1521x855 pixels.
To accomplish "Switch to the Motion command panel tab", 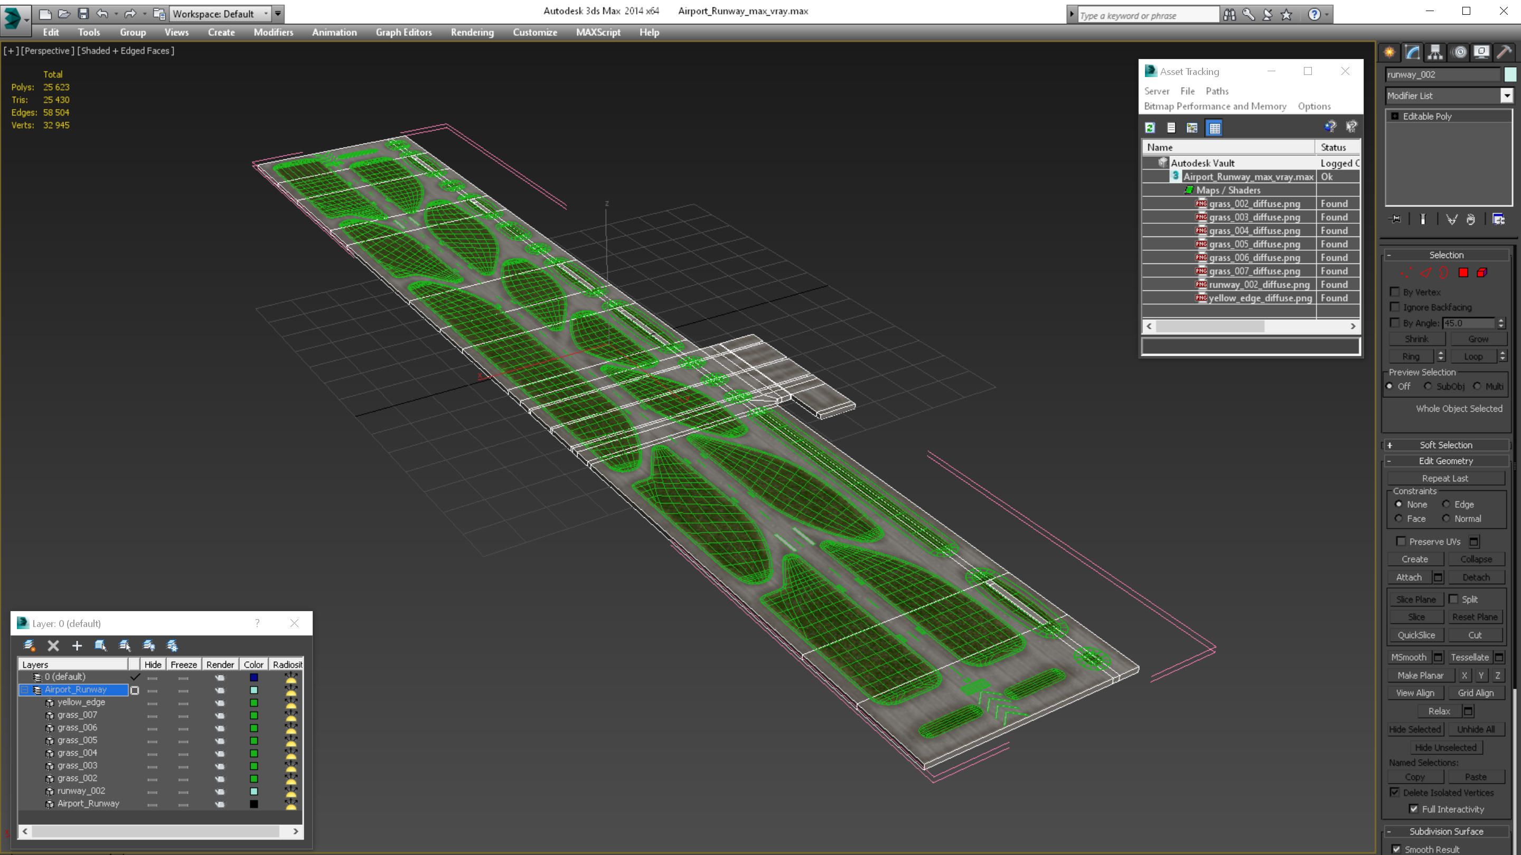I will pos(1459,53).
